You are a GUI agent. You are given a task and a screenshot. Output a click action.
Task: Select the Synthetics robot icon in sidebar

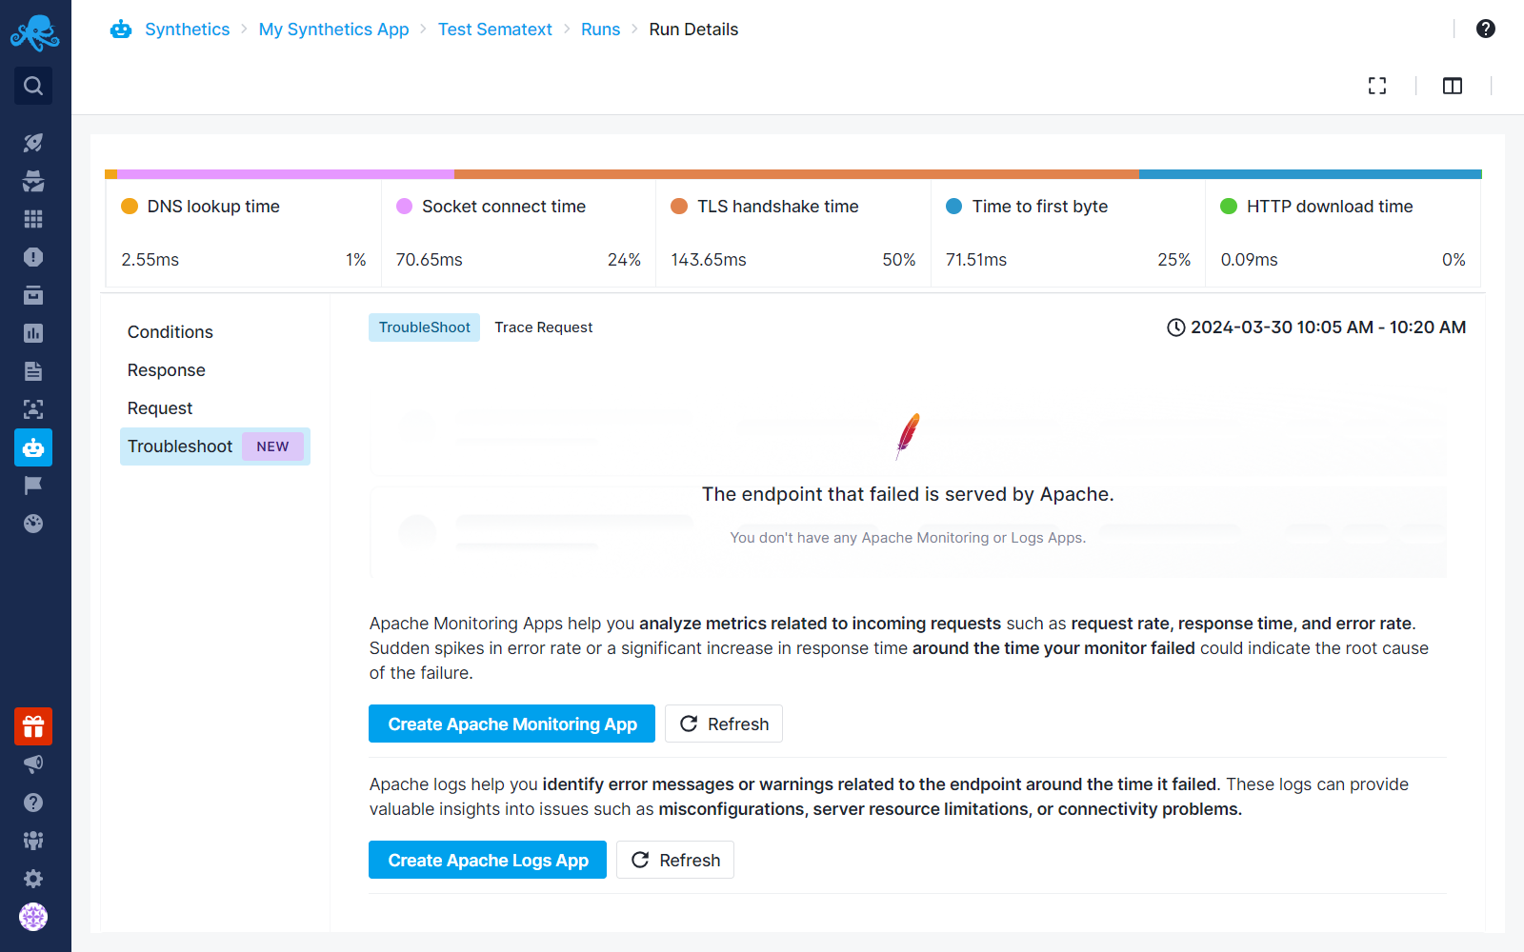[33, 447]
